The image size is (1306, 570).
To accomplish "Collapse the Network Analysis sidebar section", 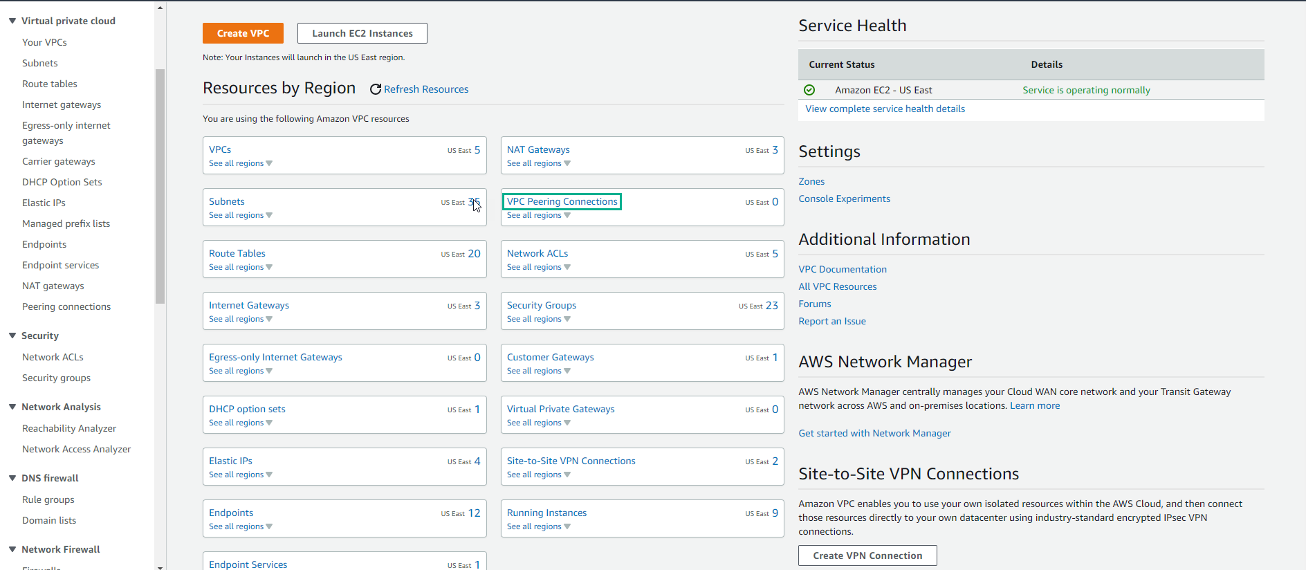I will click(x=12, y=407).
